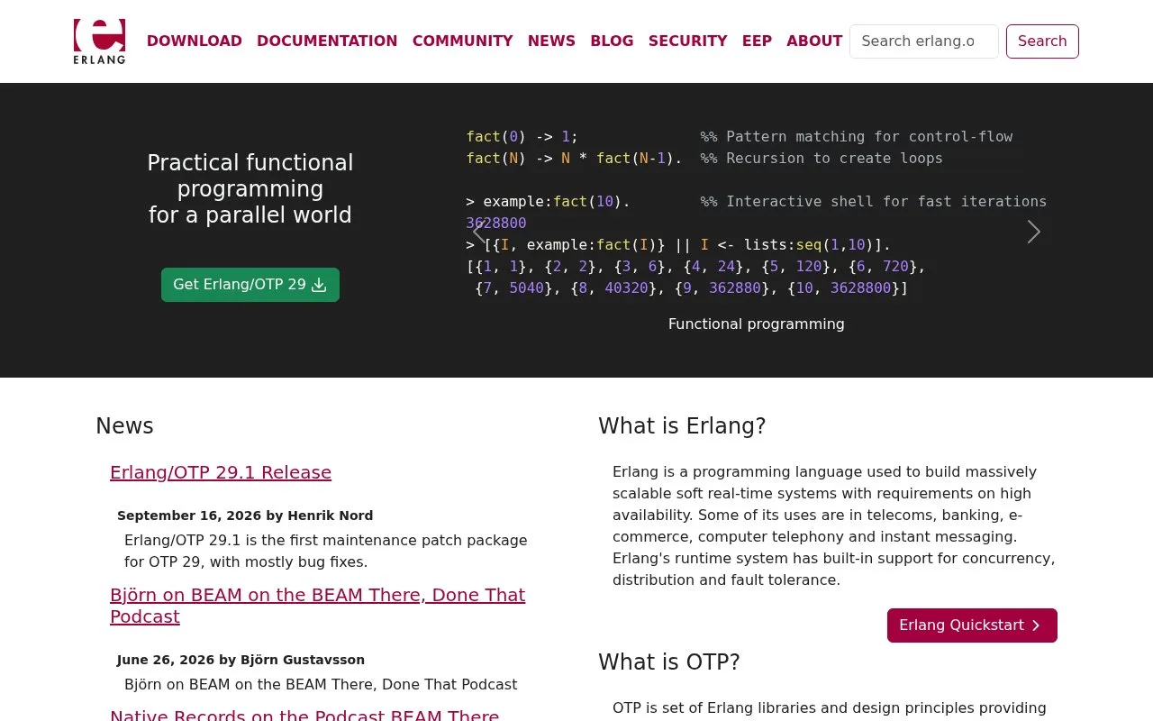Click the Functional programming carousel caption

(x=757, y=324)
